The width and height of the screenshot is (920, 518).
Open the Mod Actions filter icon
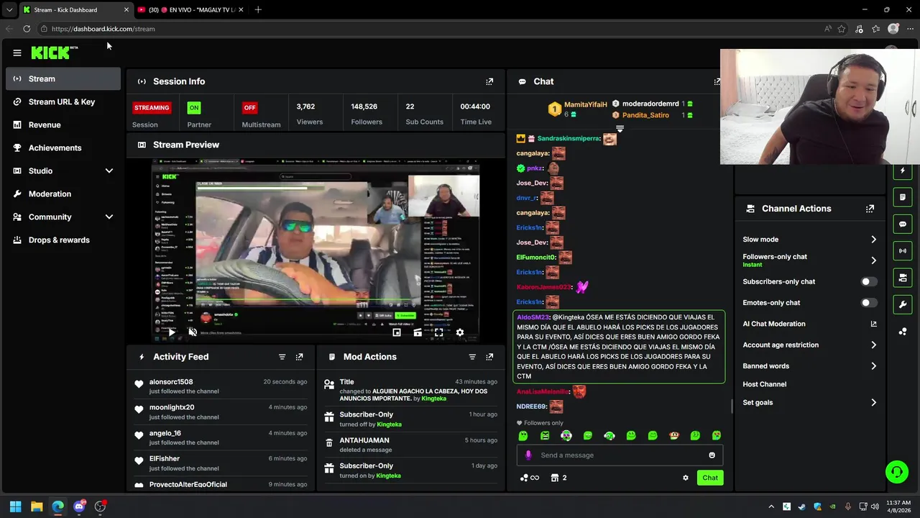472,357
